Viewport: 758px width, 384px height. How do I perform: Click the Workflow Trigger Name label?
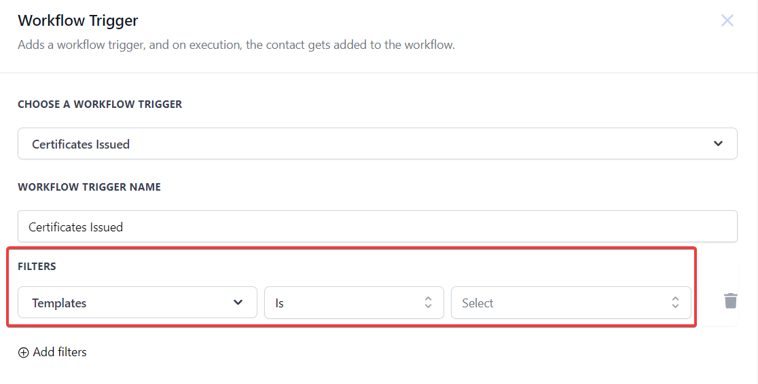(x=89, y=187)
